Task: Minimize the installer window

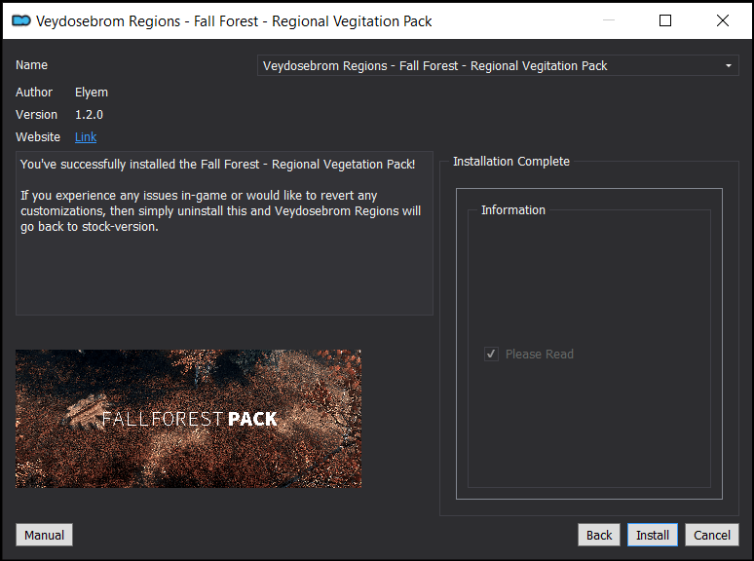Action: 609,20
